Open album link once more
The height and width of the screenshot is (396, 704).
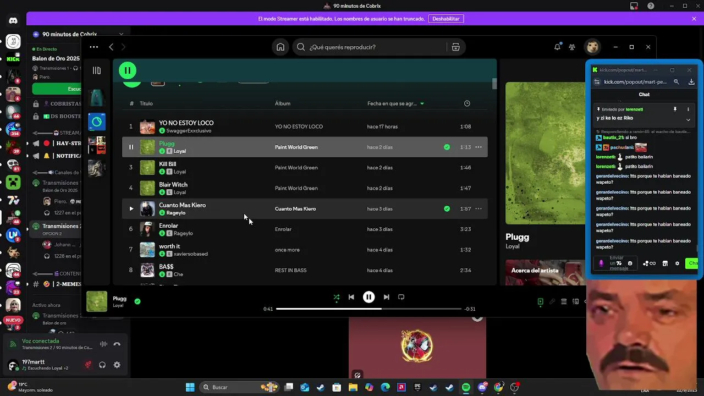click(x=287, y=250)
